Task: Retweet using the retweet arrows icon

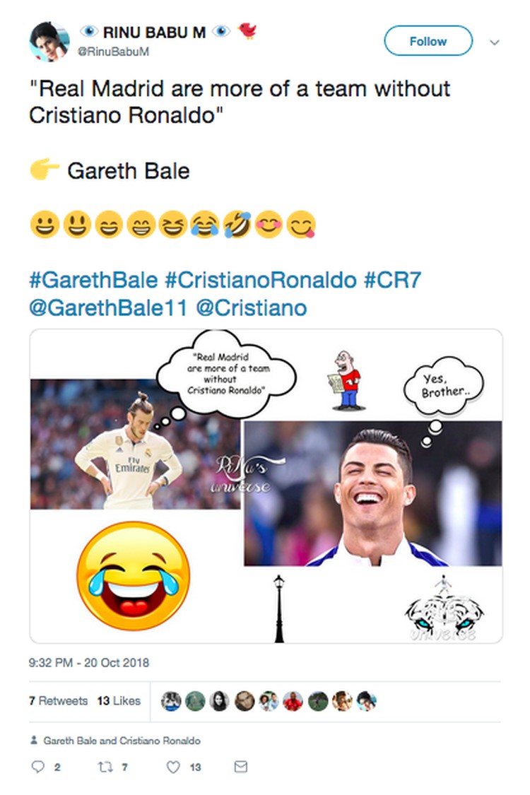Action: [105, 767]
